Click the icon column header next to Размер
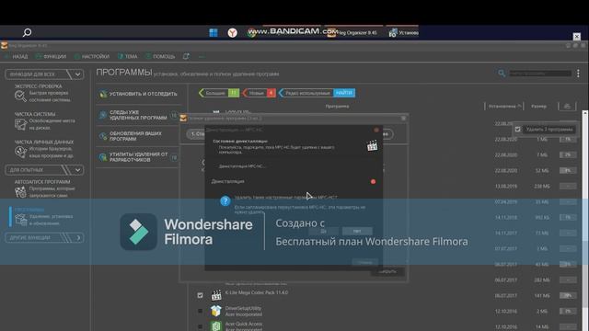589x331 pixels. point(567,107)
